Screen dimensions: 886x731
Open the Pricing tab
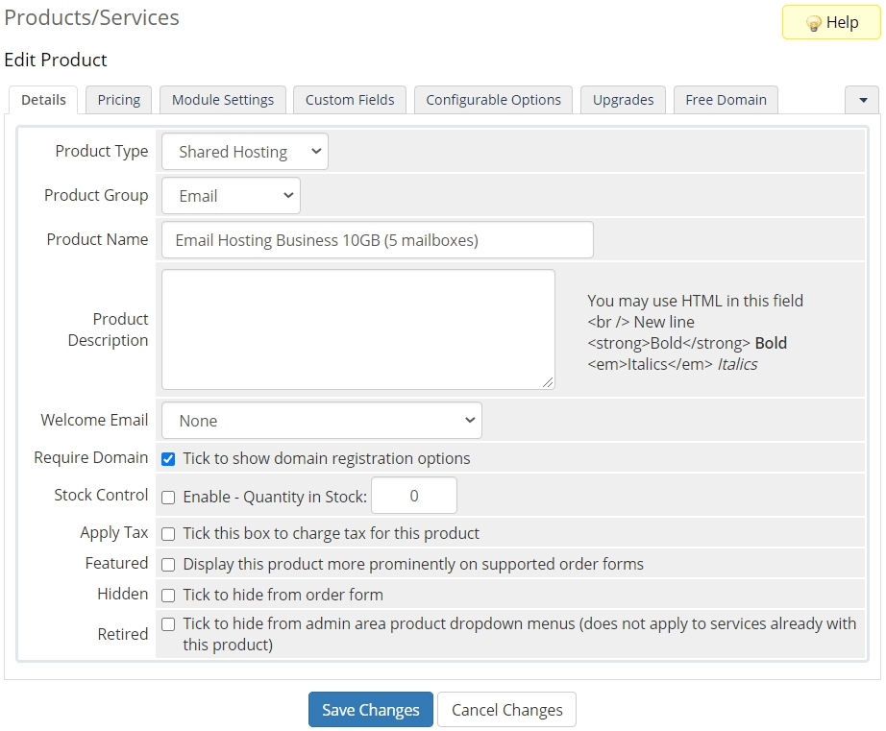click(119, 100)
